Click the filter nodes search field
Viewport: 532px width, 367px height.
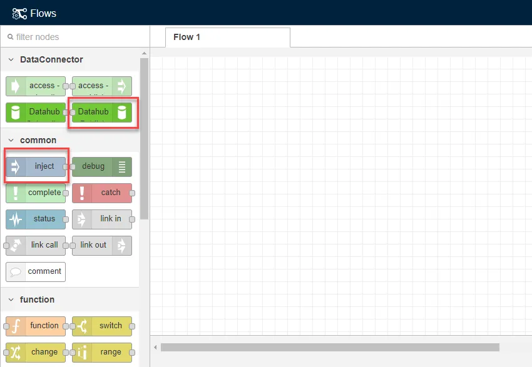pyautogui.click(x=69, y=37)
